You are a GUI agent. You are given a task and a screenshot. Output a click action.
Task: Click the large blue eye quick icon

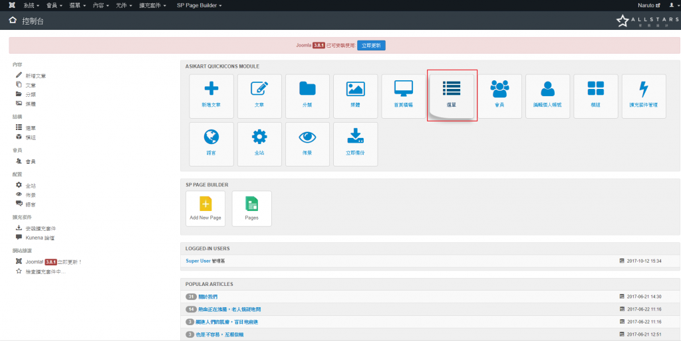click(307, 143)
